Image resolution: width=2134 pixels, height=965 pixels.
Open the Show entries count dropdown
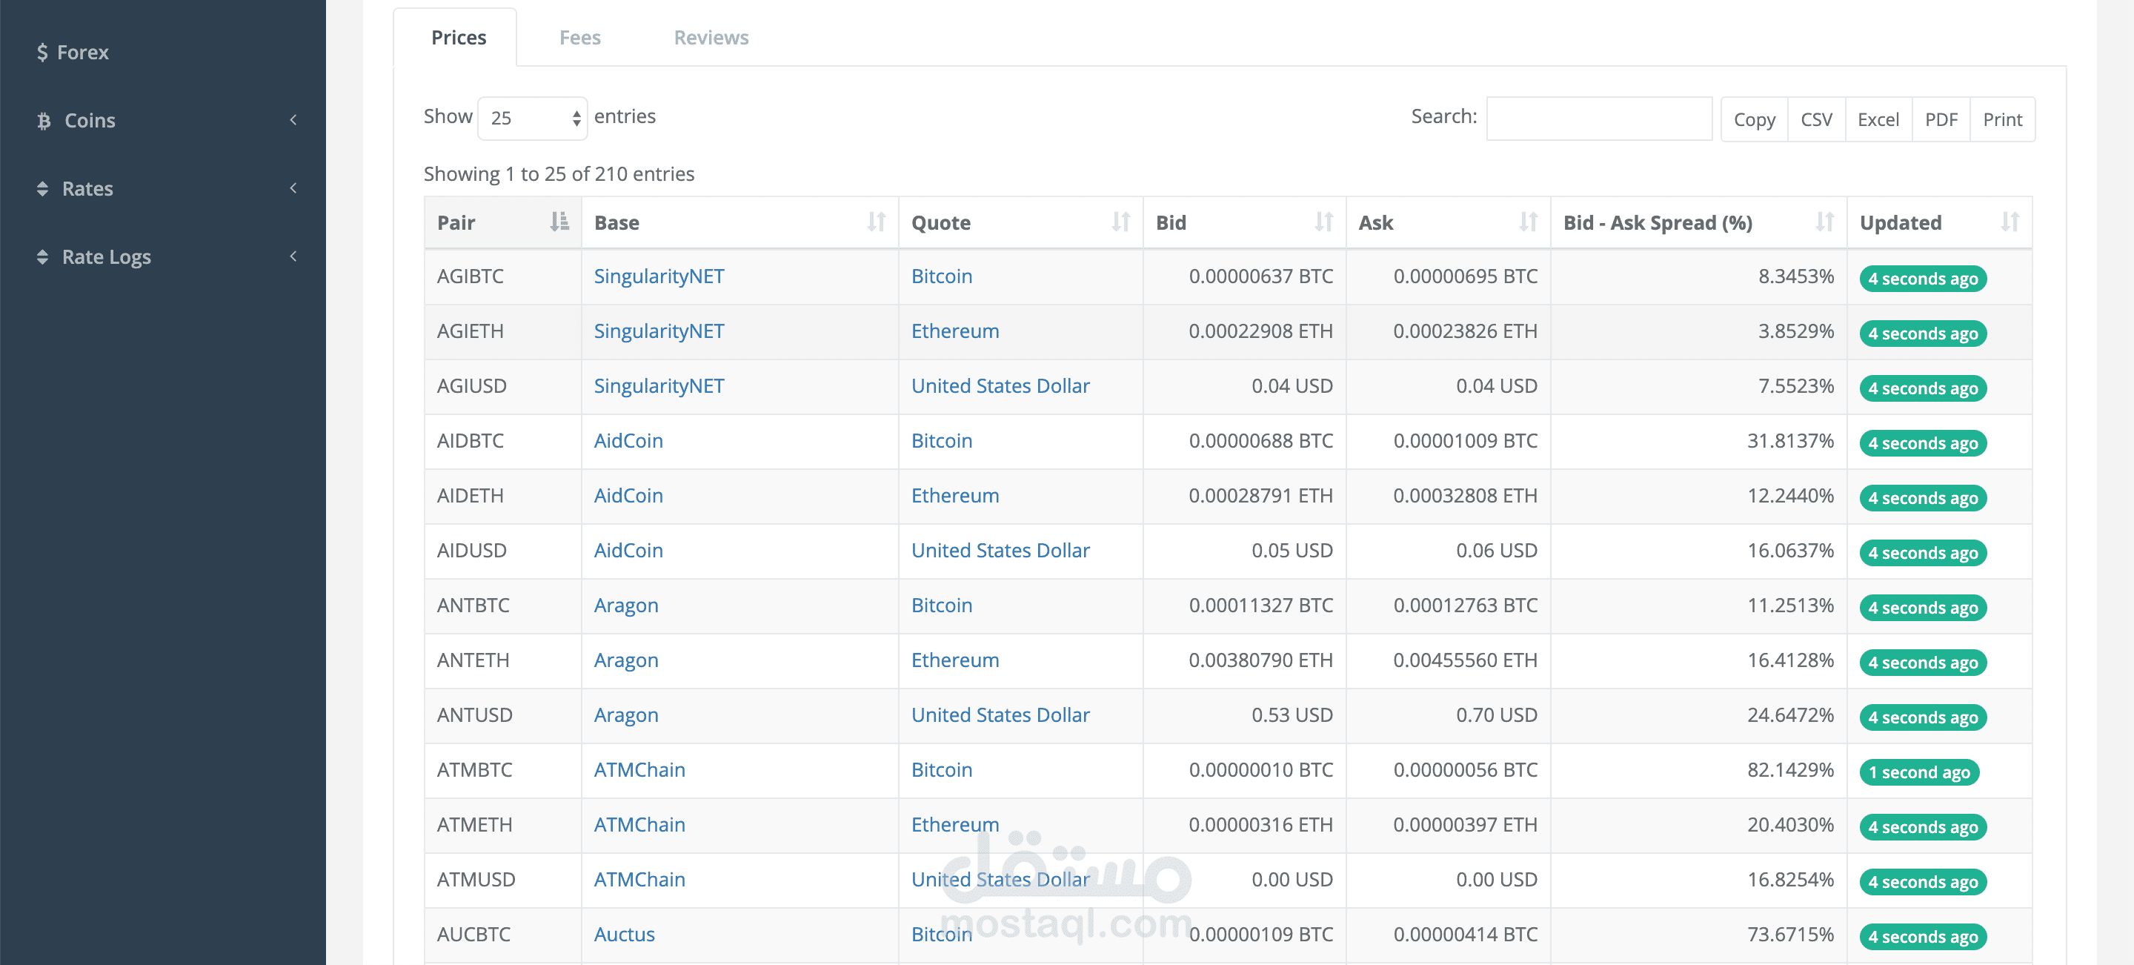pyautogui.click(x=533, y=119)
